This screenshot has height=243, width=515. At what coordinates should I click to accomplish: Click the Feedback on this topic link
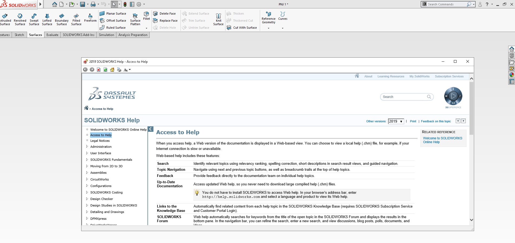pos(436,121)
